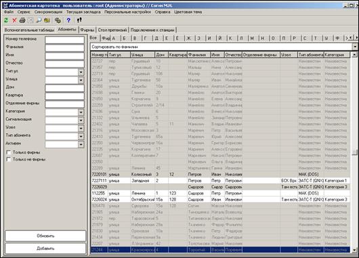Click the 'Фамилия' column header
The image size is (359, 258).
(198, 55)
